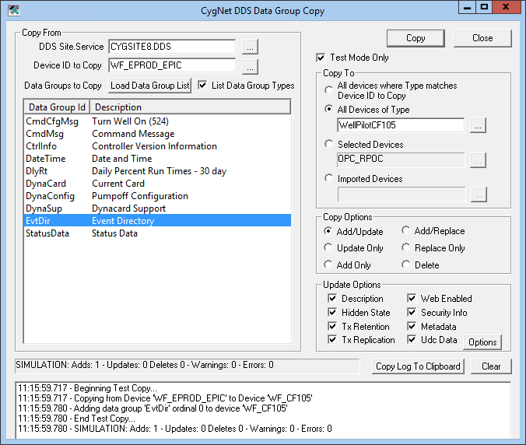526x445 pixels.
Task: Select Update Only copy option
Action: (x=328, y=247)
